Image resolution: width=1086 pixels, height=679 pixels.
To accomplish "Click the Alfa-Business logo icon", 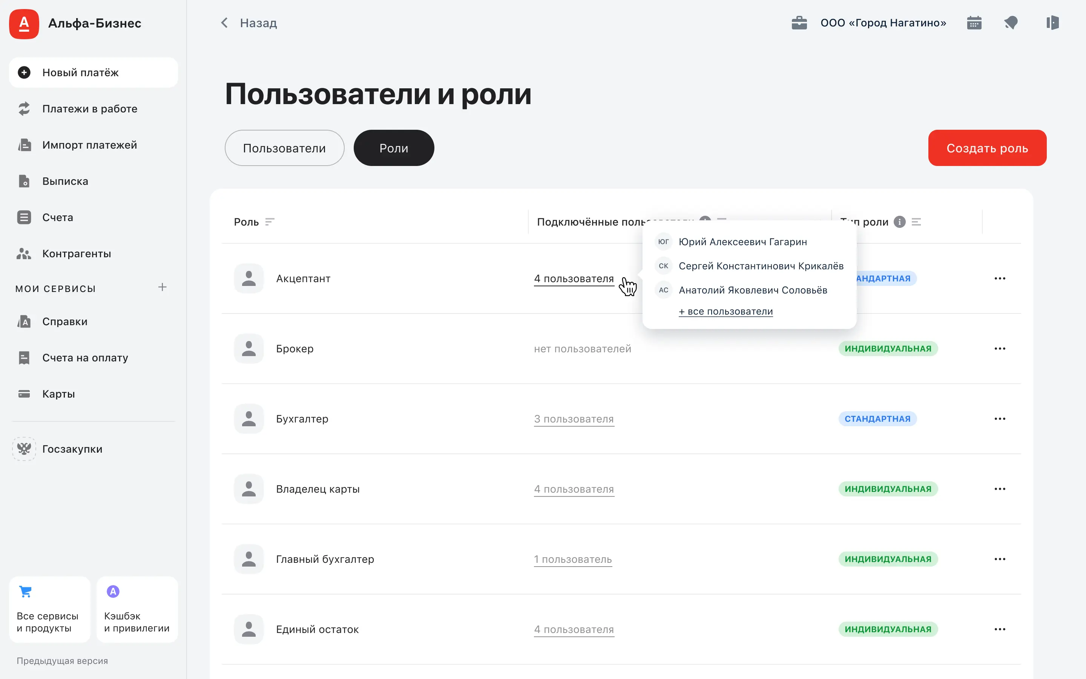I will [x=24, y=24].
